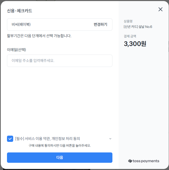The width and height of the screenshot is (169, 170).
Task: Toggle the blue checkmark for terms agreement
Action: (x=10, y=139)
